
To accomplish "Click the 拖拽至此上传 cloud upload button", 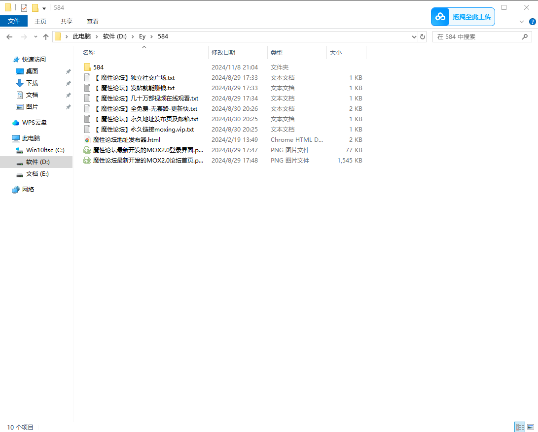I will [x=463, y=16].
